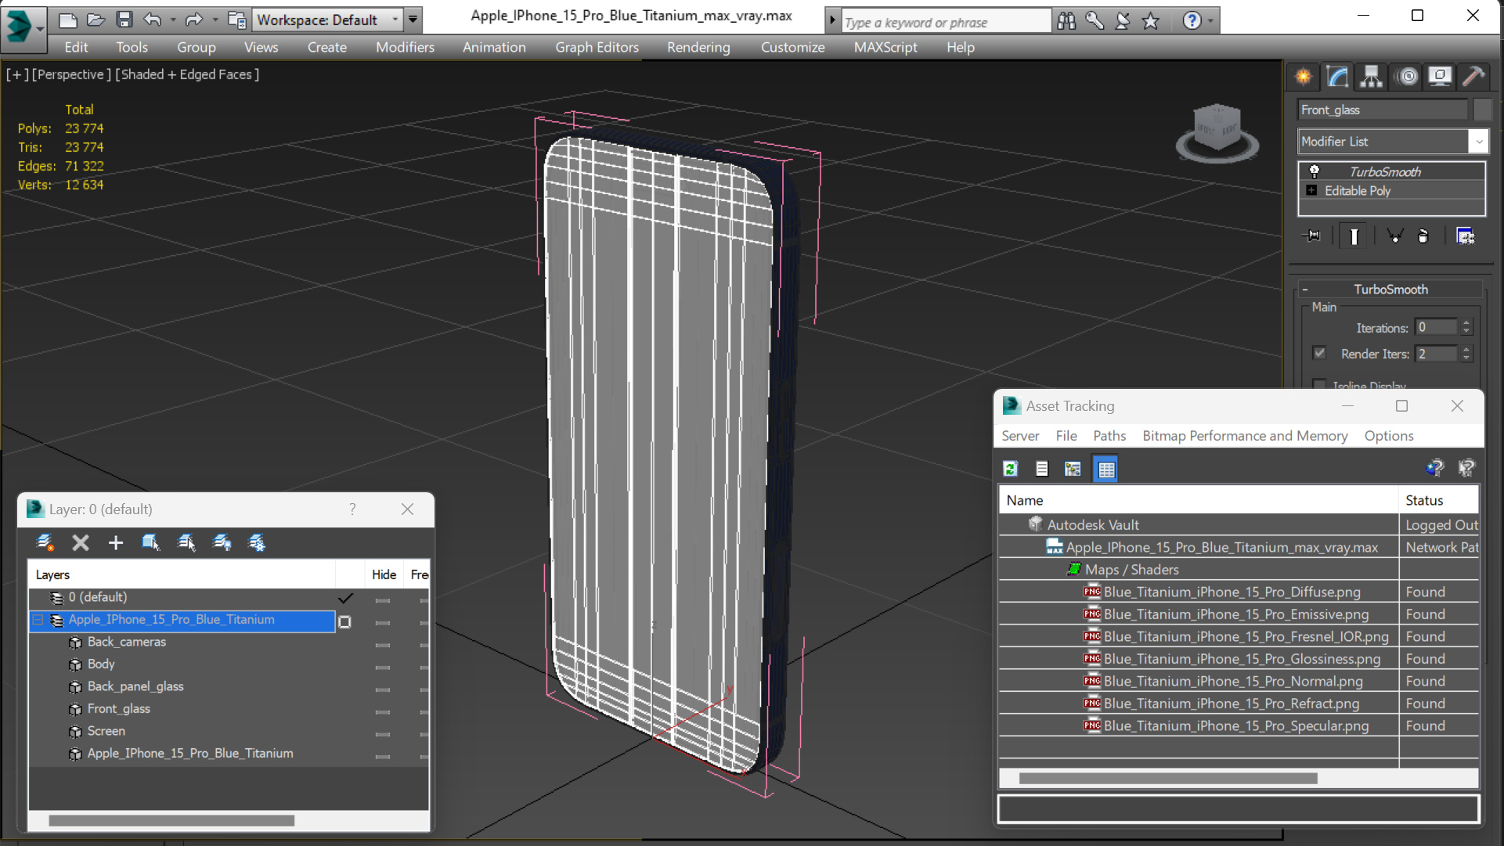This screenshot has width=1504, height=846.
Task: Collapse the Apple_IPhone_15_Pro_Blue_Titanium layer tree
Action: click(x=38, y=620)
